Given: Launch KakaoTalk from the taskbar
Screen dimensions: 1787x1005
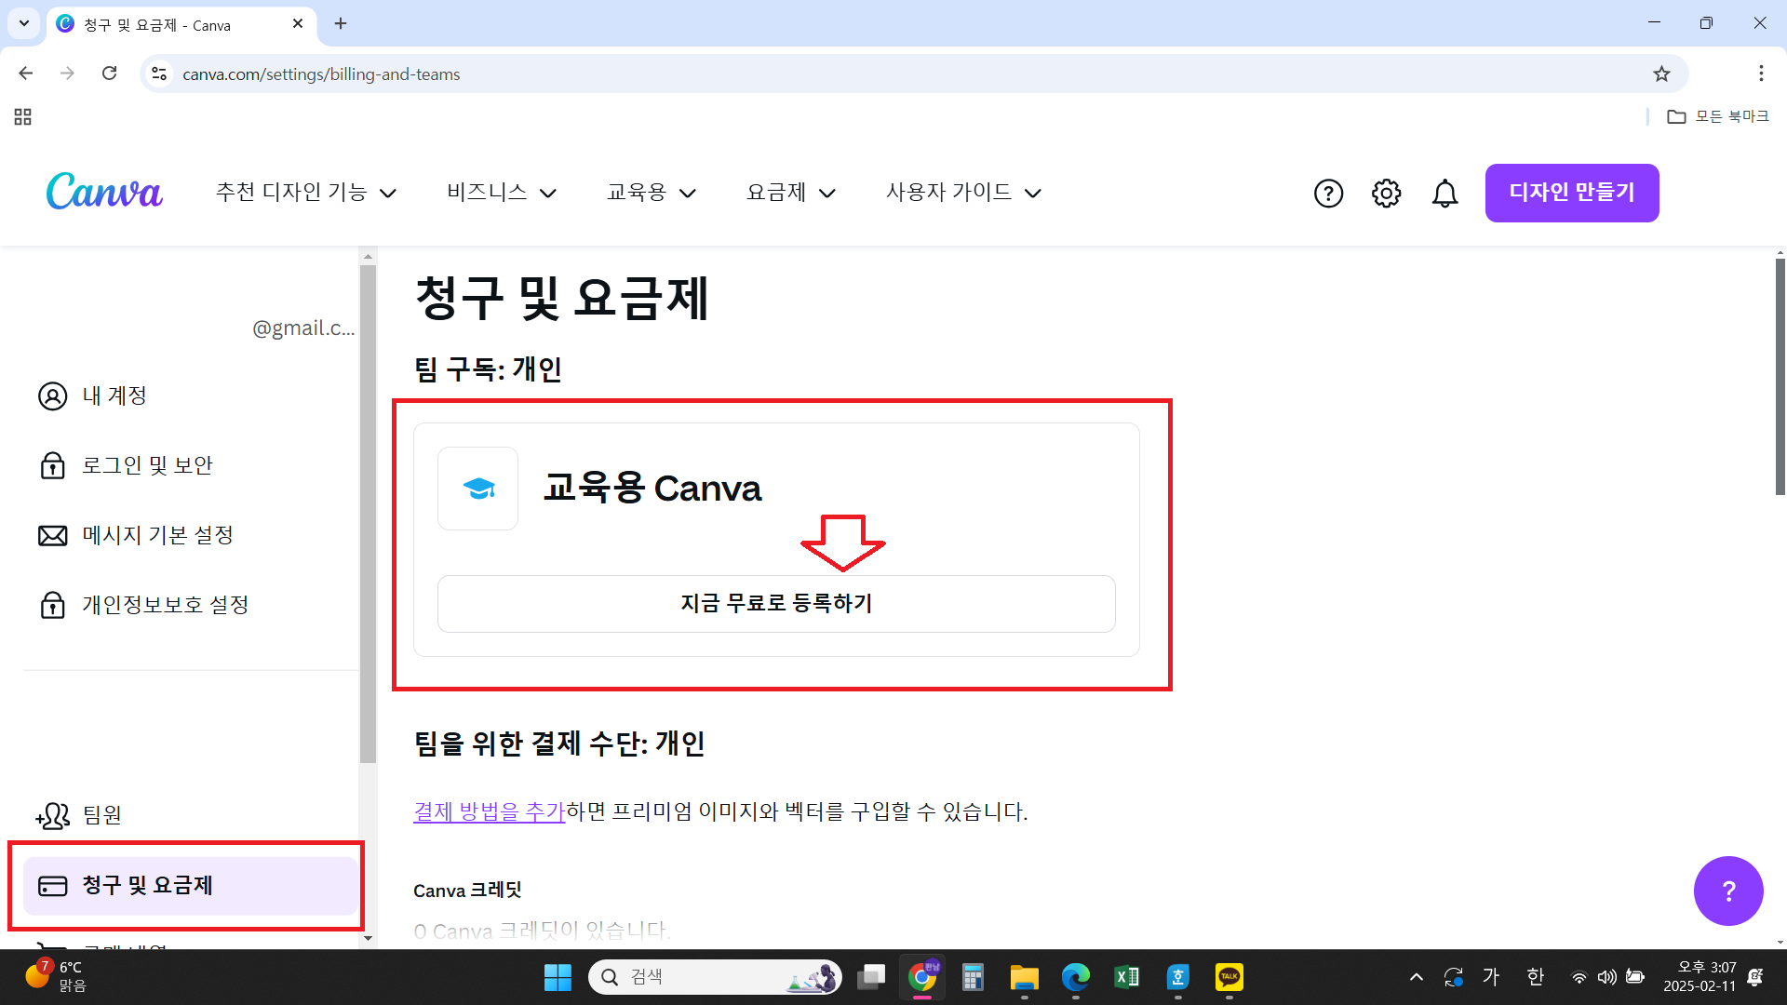Looking at the screenshot, I should pyautogui.click(x=1228, y=976).
